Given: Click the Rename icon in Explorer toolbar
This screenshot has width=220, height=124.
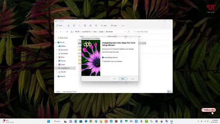Looking at the screenshot, I should click(85, 25).
